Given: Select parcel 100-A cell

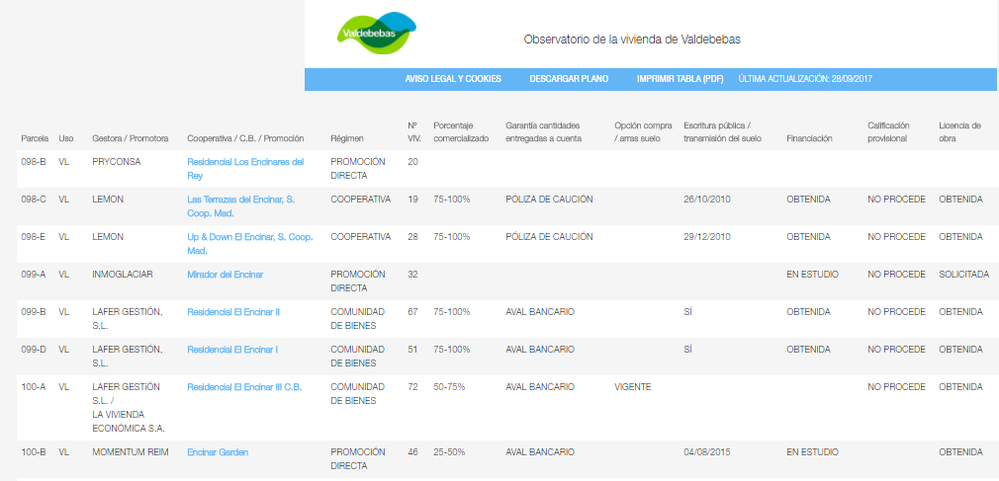Looking at the screenshot, I should (x=34, y=387).
